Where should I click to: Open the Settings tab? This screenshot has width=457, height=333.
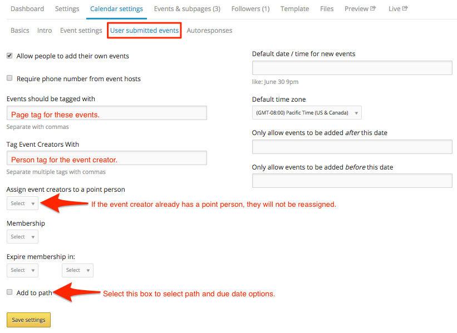click(x=67, y=9)
